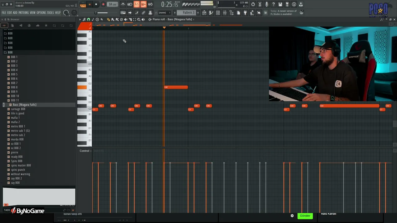397x223 pixels.
Task: Select the carnage 808 sample
Action: coord(18,109)
